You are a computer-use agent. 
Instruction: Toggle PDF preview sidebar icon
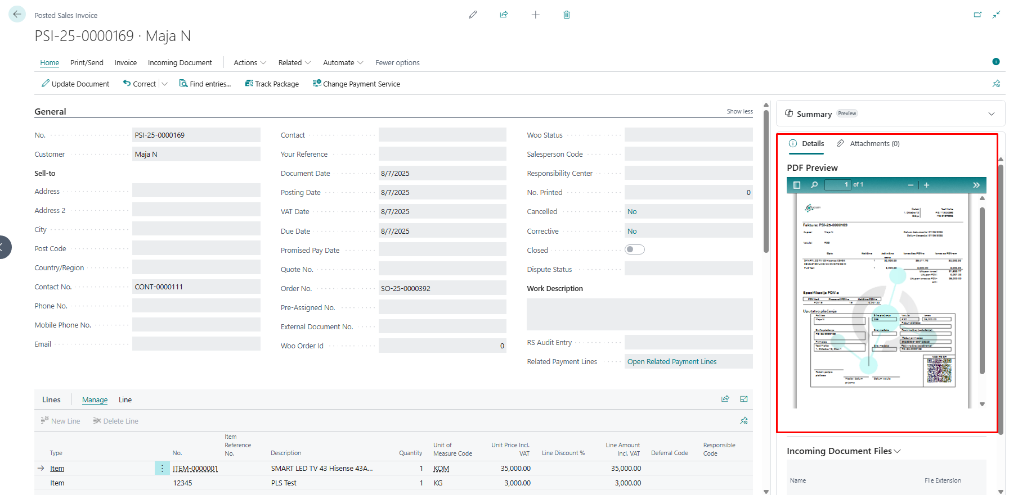point(797,185)
